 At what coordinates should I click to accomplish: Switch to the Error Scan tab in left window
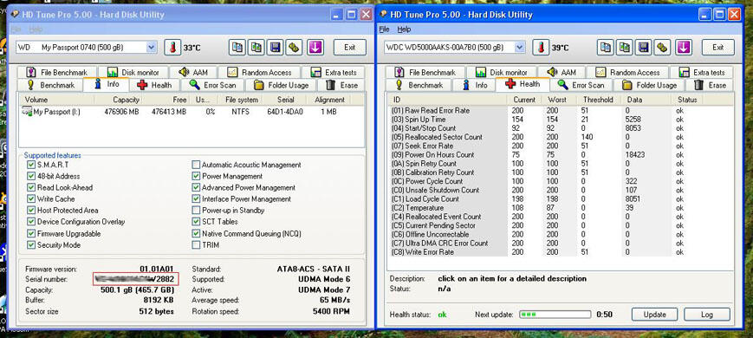point(213,85)
